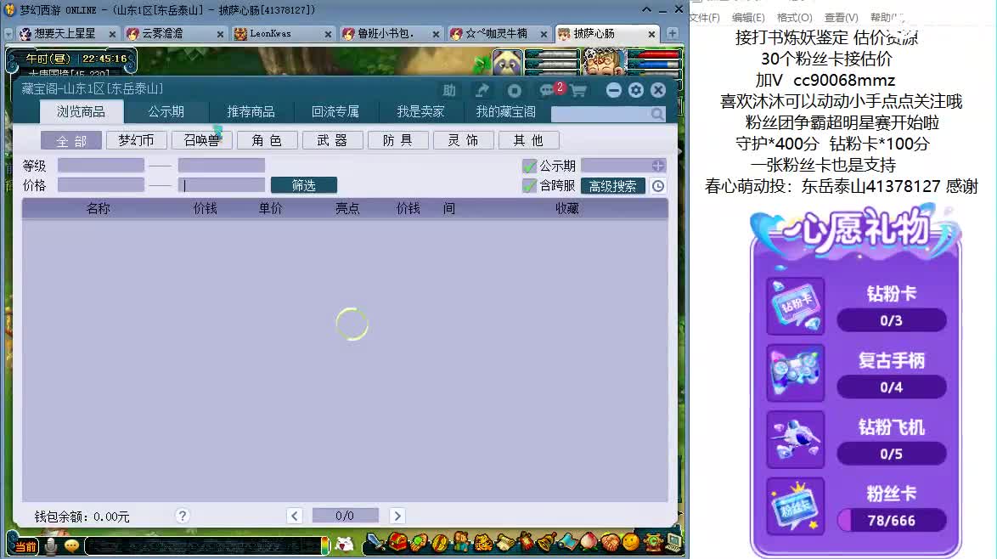Open the shopping cart in the 藏宝阁 title bar
The image size is (997, 559).
(578, 91)
